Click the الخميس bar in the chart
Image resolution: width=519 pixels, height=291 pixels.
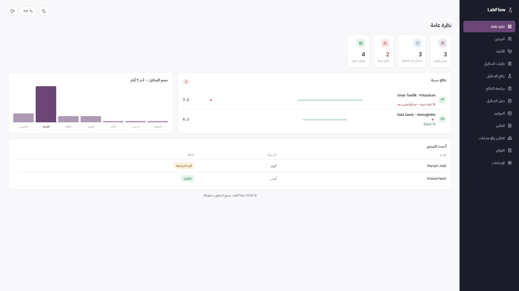click(x=24, y=118)
